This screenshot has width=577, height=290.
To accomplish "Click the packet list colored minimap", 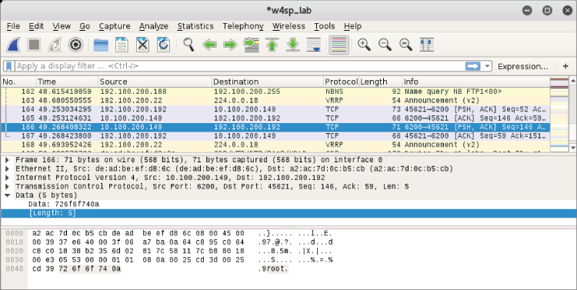I will [559, 114].
